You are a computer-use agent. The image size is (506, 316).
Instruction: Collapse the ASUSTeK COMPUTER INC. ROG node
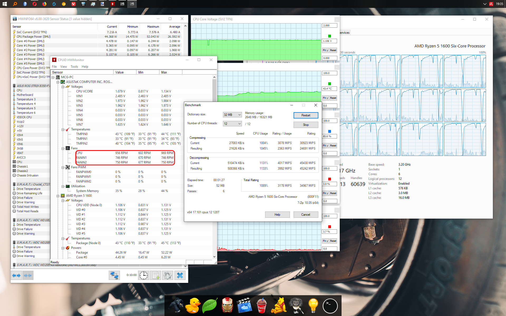click(x=58, y=82)
